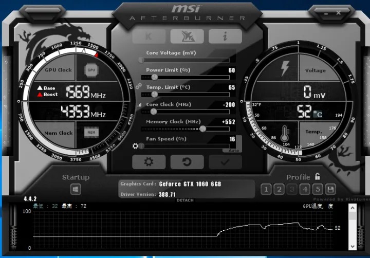Click the GPU chip icon in gauge
This screenshot has height=258, width=370.
pos(91,70)
